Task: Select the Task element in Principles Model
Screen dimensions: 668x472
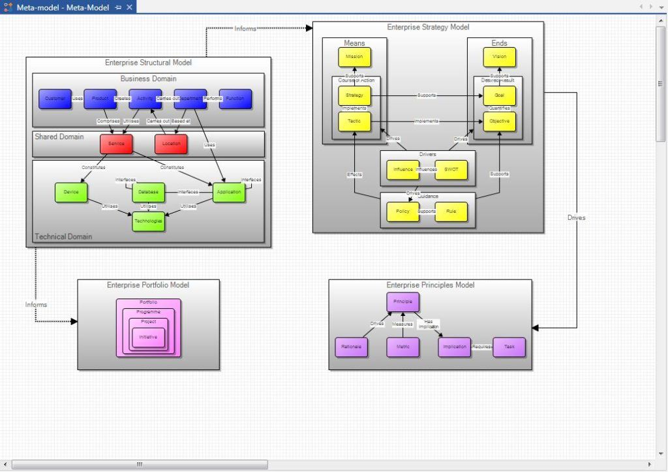Action: pos(509,347)
